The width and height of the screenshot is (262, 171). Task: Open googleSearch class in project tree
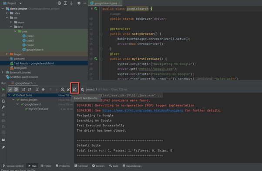[x=33, y=49]
